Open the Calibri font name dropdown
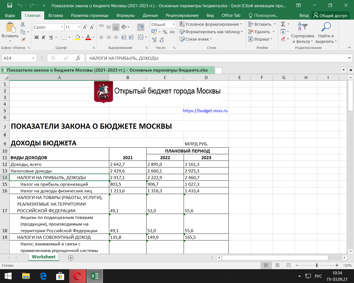 (x=62, y=27)
